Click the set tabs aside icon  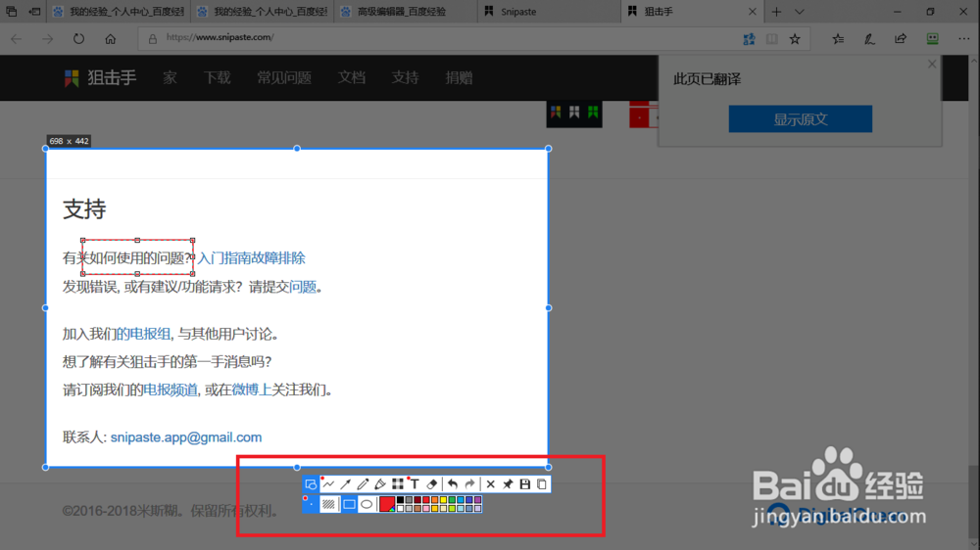(35, 12)
